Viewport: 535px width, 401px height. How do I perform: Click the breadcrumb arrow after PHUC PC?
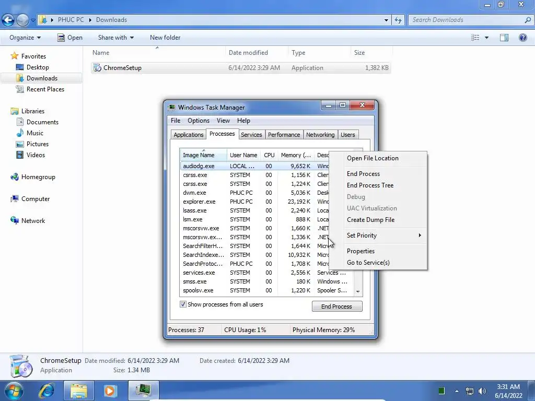(x=90, y=20)
